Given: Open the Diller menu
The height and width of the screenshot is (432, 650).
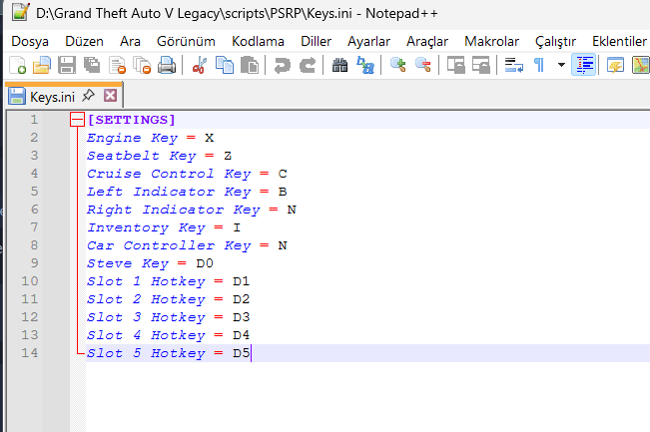Looking at the screenshot, I should pos(316,42).
